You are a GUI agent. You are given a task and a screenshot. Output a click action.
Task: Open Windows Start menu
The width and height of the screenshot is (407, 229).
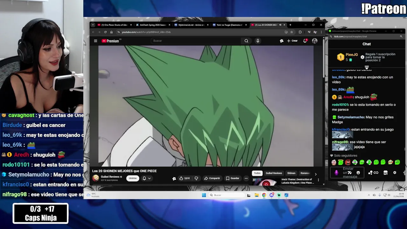(x=204, y=195)
